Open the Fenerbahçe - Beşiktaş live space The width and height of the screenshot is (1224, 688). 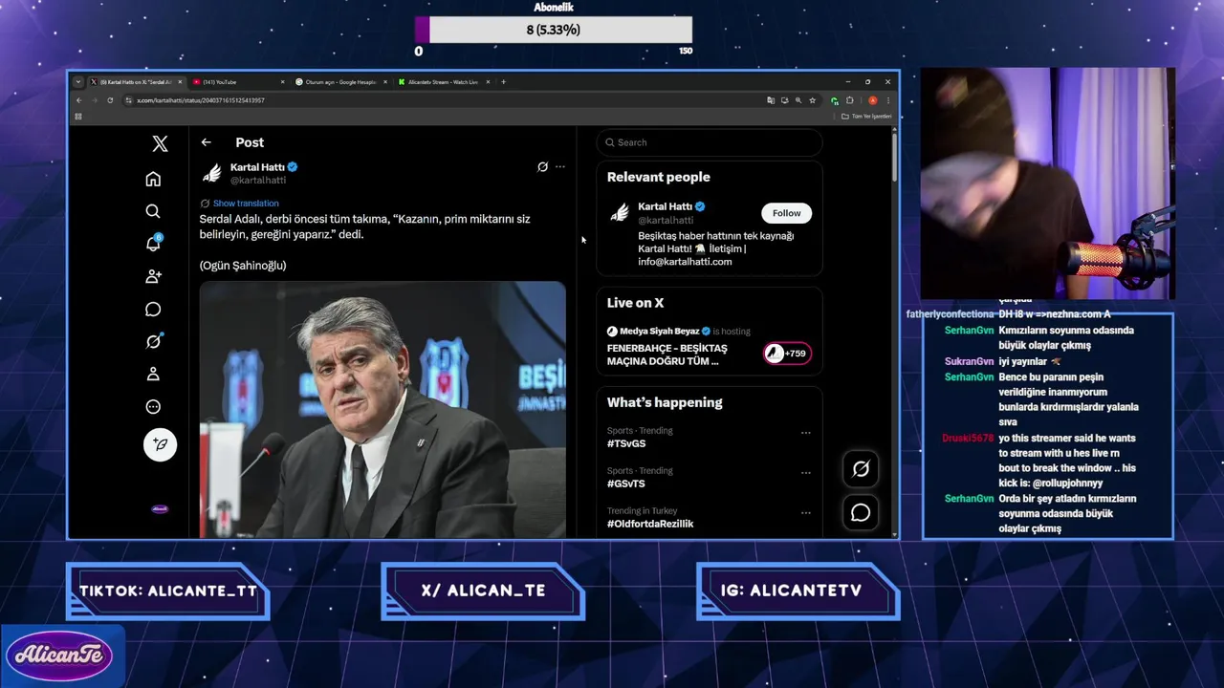point(667,355)
